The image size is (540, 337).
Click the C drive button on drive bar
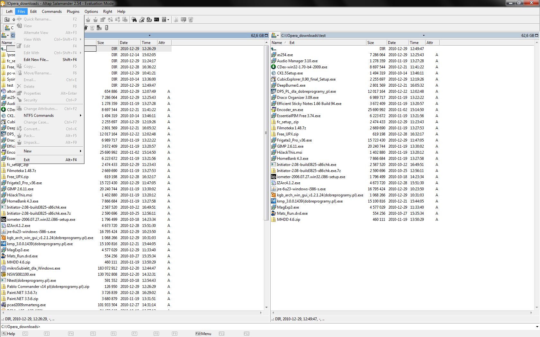[9, 28]
